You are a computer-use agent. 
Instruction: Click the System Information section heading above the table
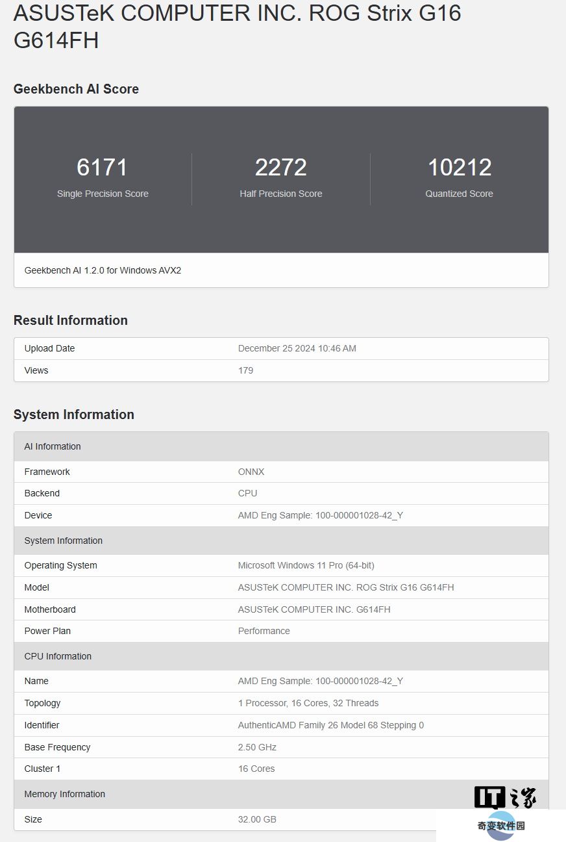[74, 415]
